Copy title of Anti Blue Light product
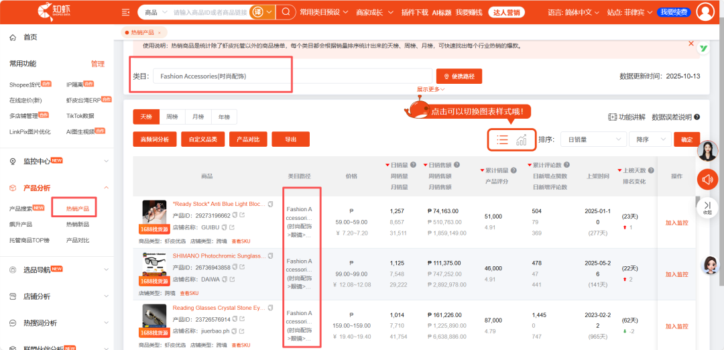The image size is (724, 350). [271, 204]
